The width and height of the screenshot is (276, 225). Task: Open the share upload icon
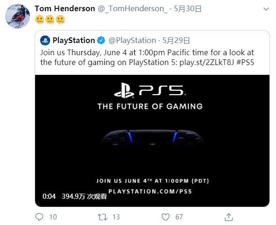[229, 217]
